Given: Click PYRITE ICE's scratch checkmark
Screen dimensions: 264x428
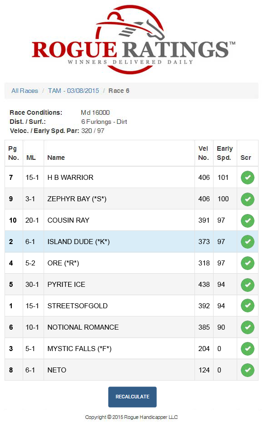Looking at the screenshot, I should pyautogui.click(x=247, y=284).
